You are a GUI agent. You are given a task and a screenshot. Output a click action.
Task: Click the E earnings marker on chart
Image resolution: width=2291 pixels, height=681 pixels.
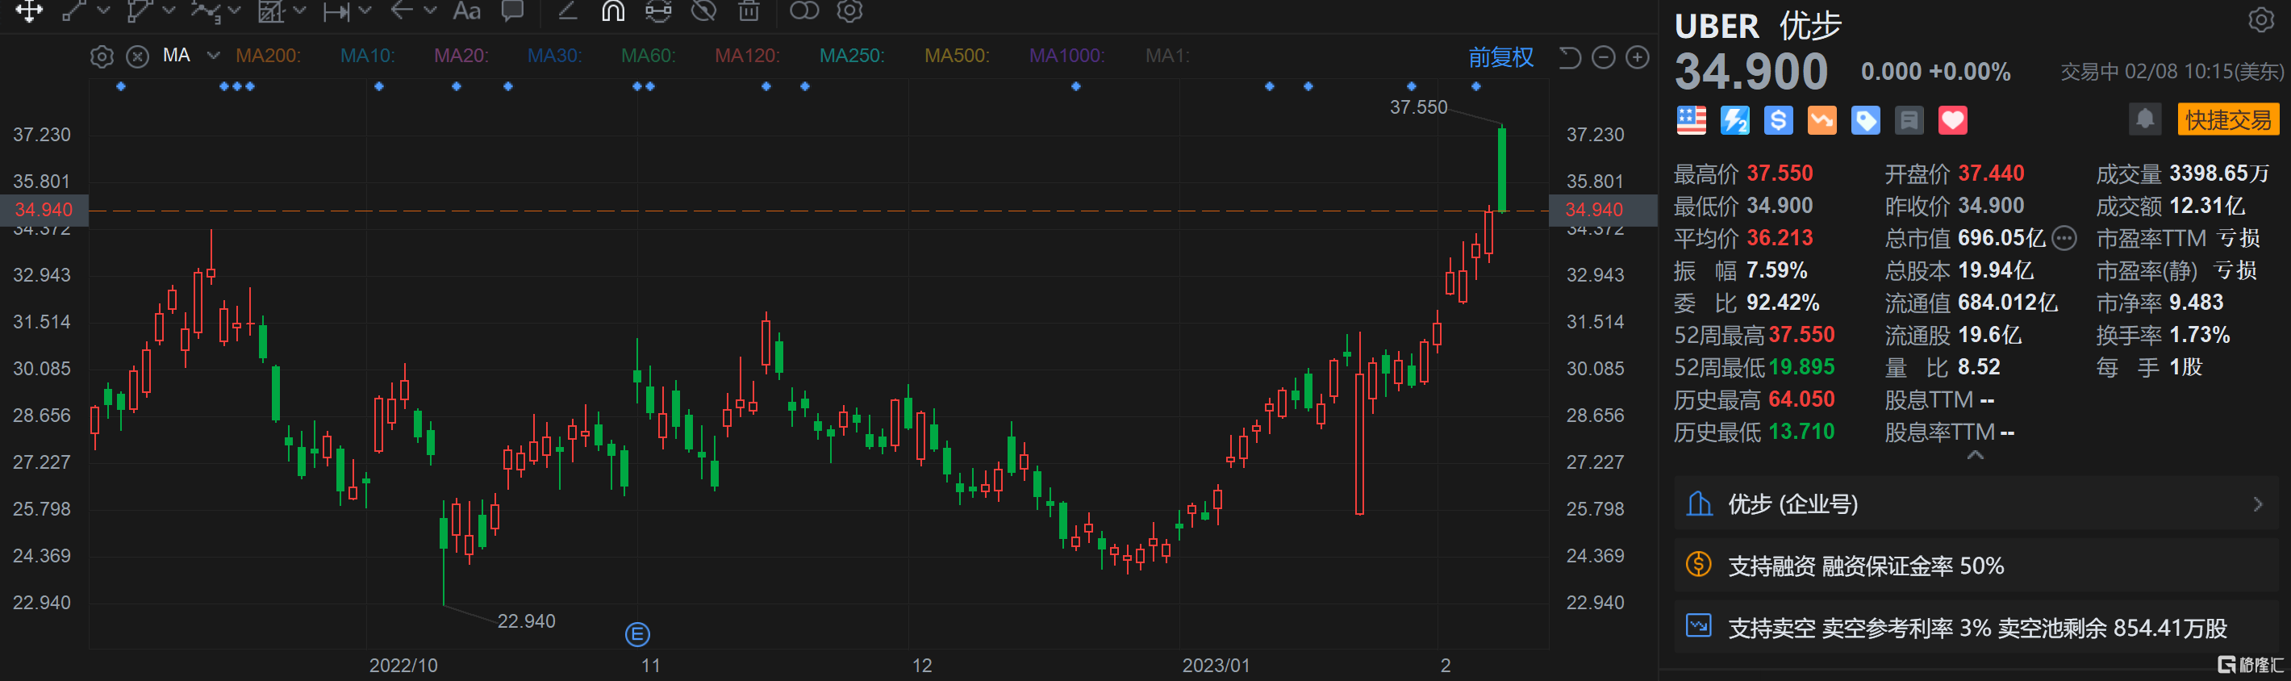tap(636, 634)
